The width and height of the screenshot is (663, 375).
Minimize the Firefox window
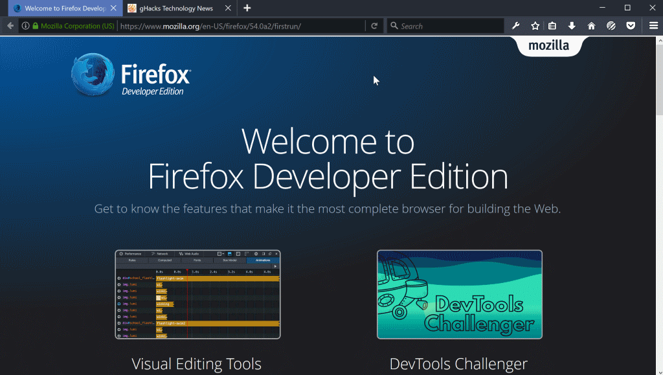tap(602, 8)
